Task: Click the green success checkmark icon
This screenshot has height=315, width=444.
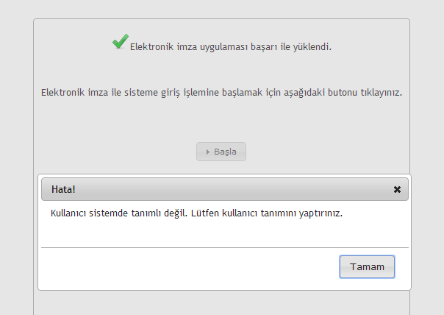Action: pyautogui.click(x=120, y=43)
